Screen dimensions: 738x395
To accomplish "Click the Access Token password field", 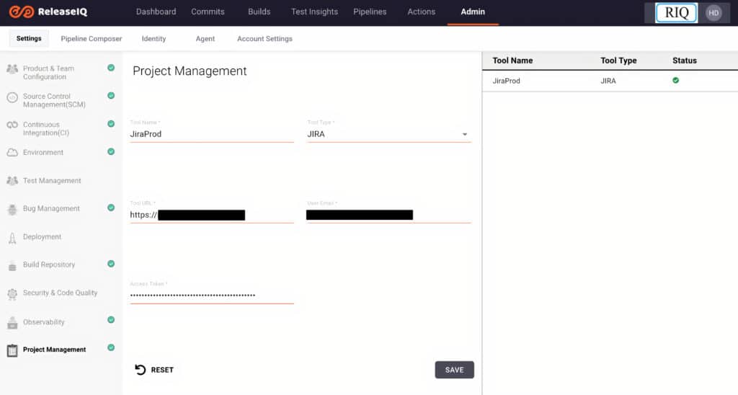I will coord(212,296).
